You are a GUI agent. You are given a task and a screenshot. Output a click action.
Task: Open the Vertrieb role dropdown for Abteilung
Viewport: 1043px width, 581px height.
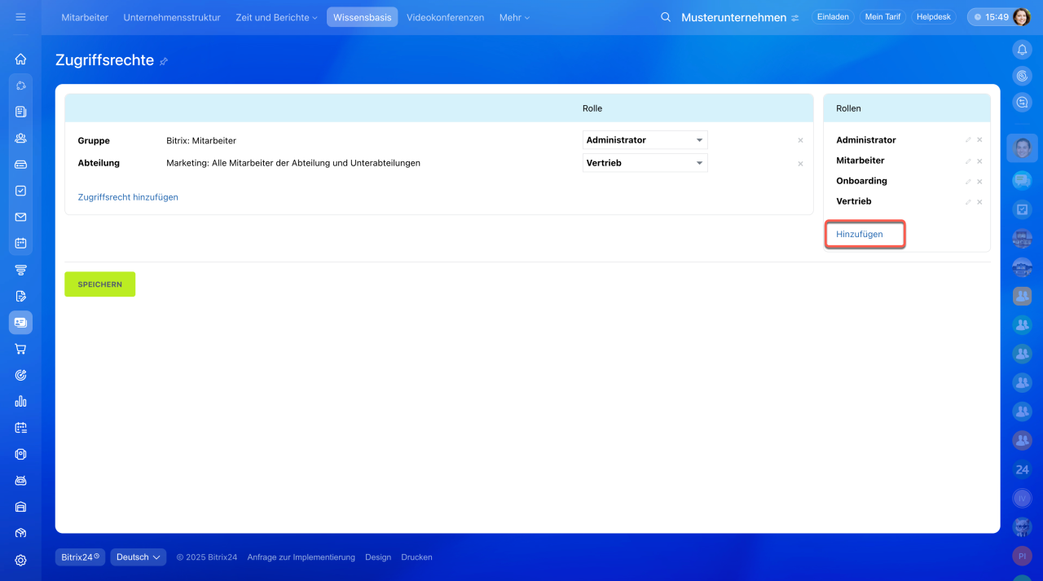[x=645, y=163]
